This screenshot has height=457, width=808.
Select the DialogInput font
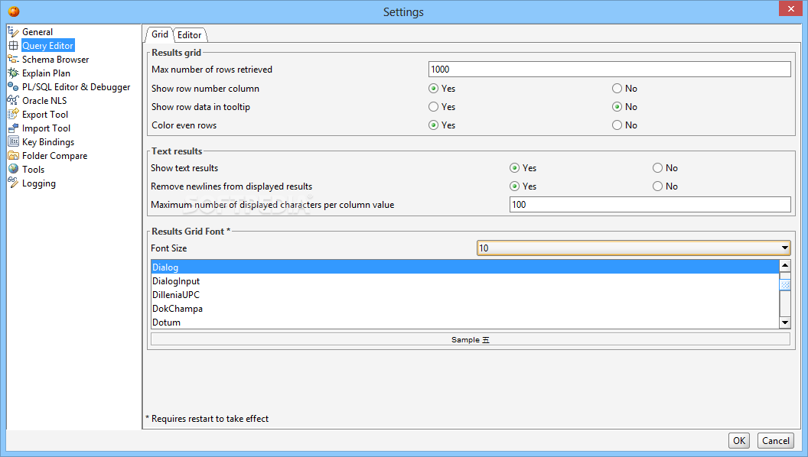tap(464, 281)
